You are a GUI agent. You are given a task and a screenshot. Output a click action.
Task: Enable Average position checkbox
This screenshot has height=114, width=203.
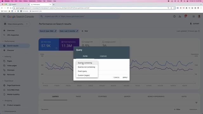point(103,42)
